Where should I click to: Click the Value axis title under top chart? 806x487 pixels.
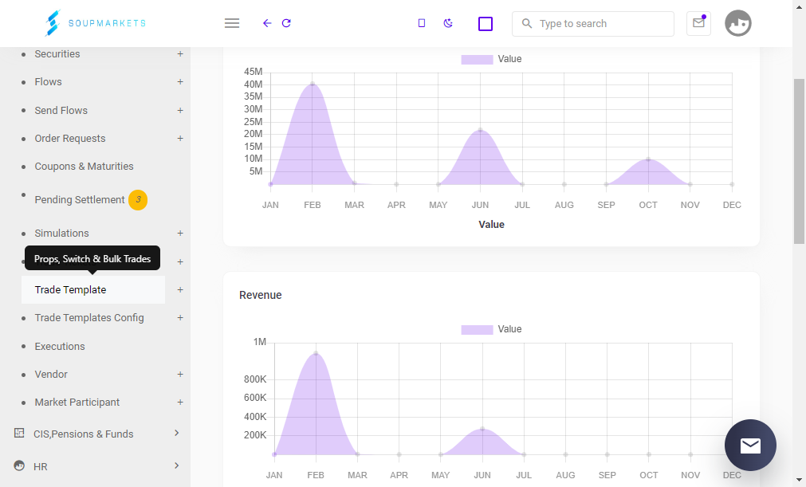pyautogui.click(x=491, y=225)
